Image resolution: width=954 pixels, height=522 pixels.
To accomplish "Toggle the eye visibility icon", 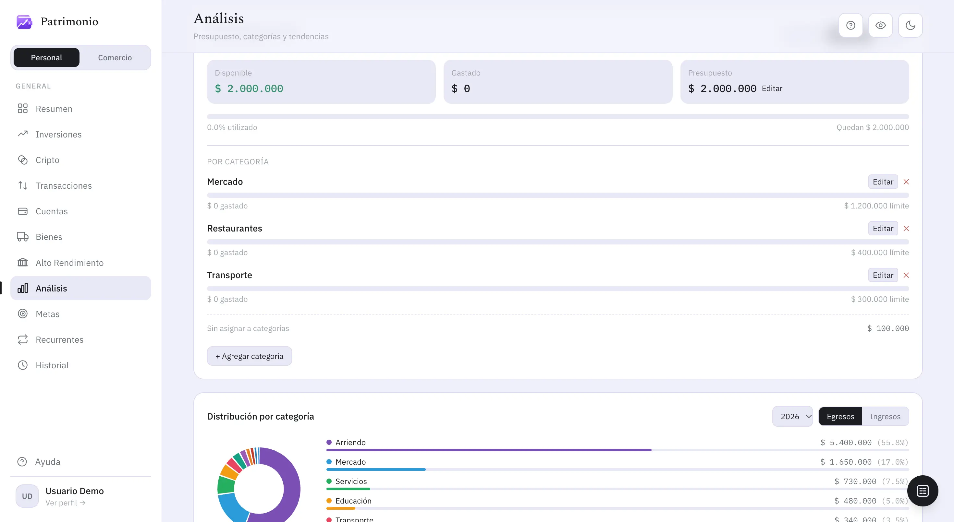I will pyautogui.click(x=880, y=25).
